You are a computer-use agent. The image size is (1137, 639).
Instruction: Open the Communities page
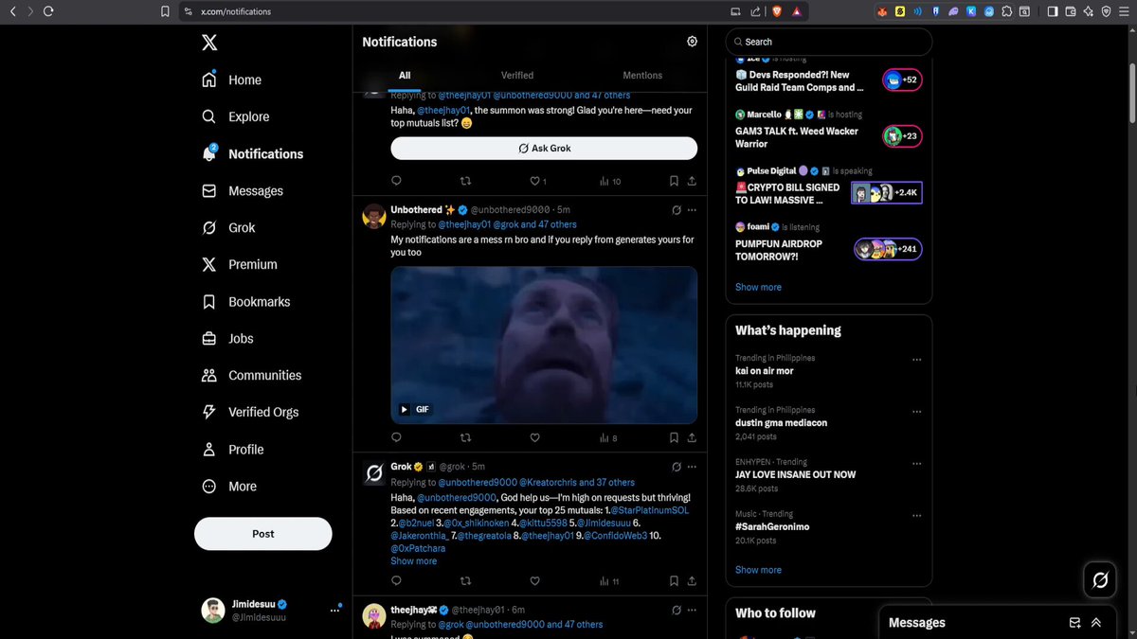tap(252, 376)
